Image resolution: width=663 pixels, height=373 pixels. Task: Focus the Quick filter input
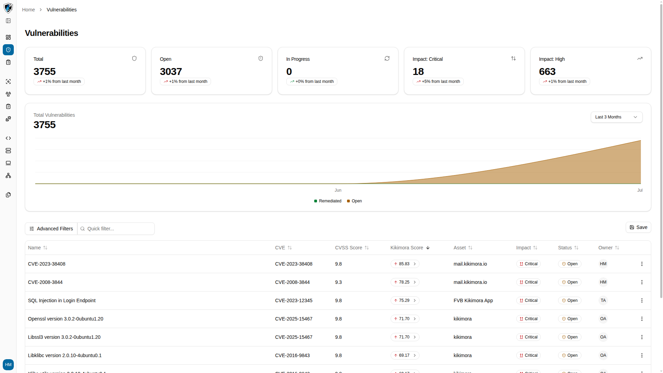click(116, 229)
